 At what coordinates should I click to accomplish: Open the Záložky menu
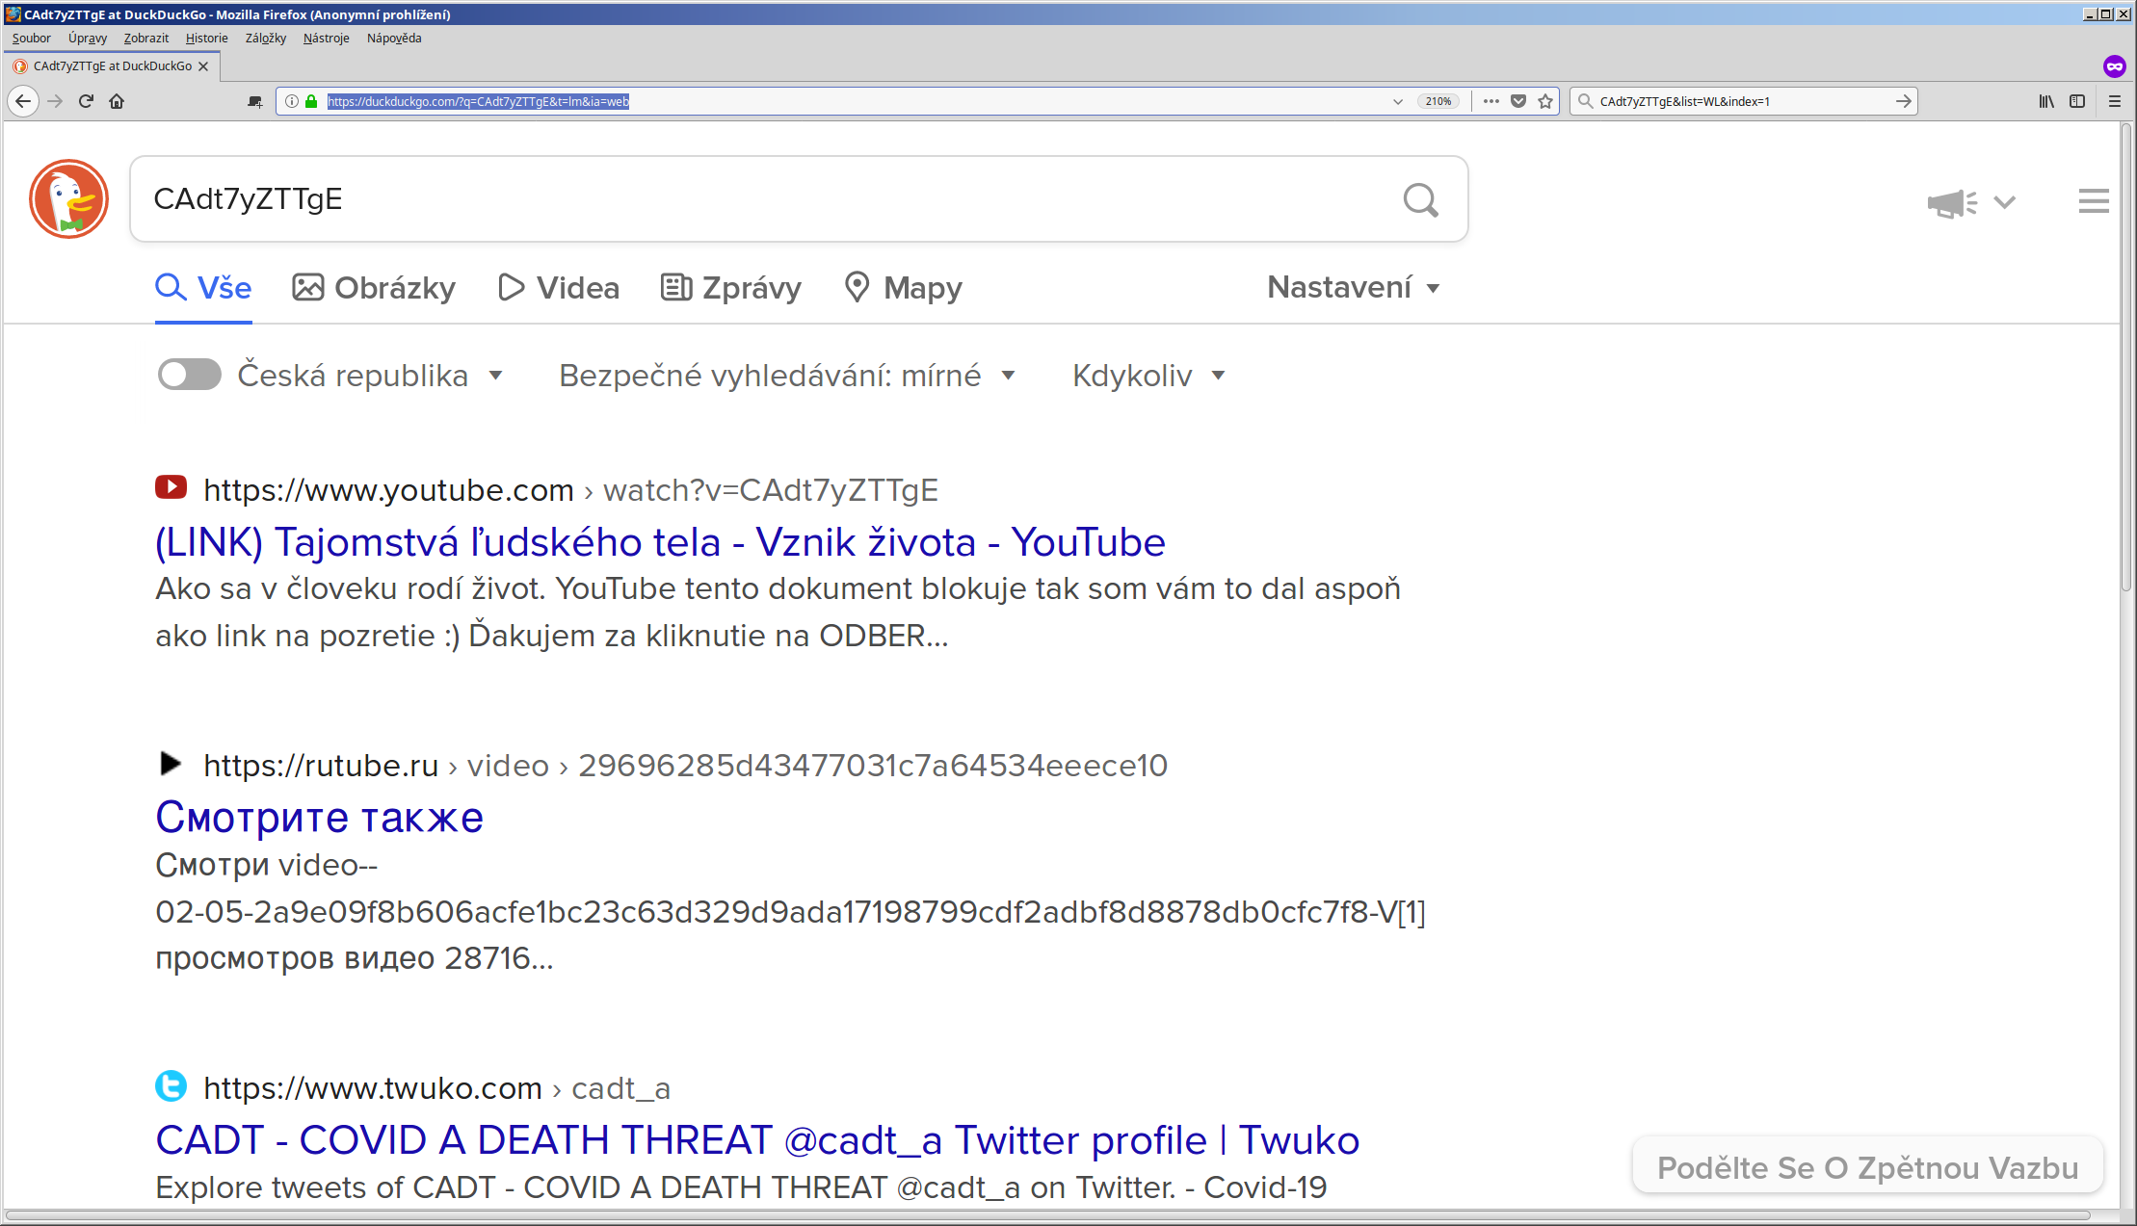pos(266,39)
